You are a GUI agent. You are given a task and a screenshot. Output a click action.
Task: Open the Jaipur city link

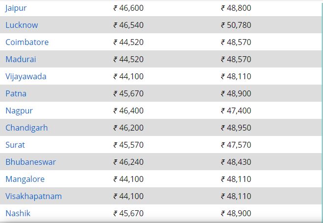(x=16, y=8)
